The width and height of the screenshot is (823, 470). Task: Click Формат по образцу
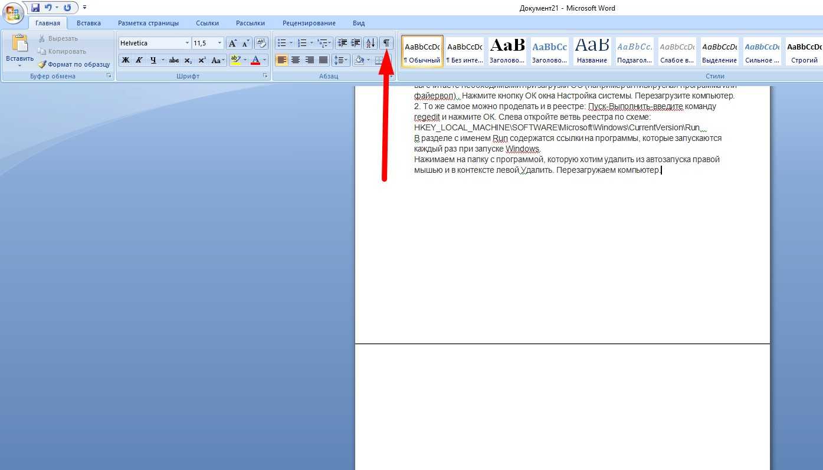pos(74,64)
